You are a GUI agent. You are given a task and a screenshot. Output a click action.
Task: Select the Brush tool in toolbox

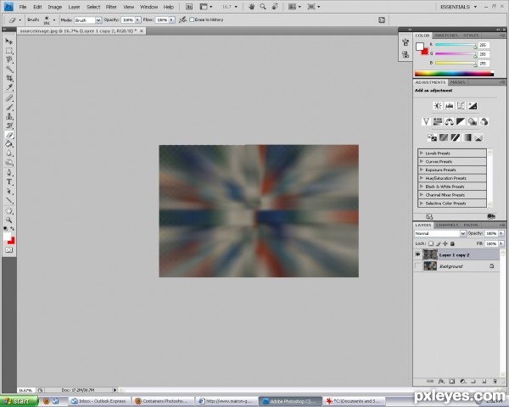pos(9,107)
